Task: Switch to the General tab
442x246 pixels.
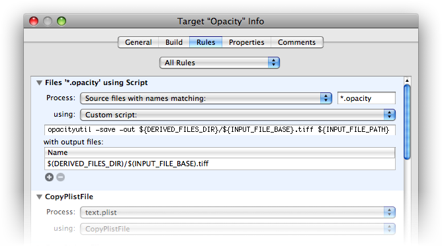Action: click(x=138, y=42)
